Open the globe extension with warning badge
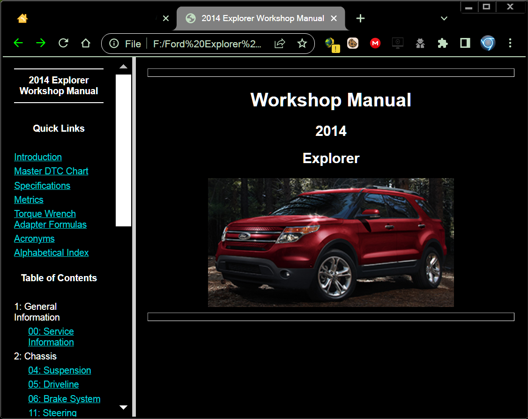This screenshot has width=528, height=419. point(332,44)
